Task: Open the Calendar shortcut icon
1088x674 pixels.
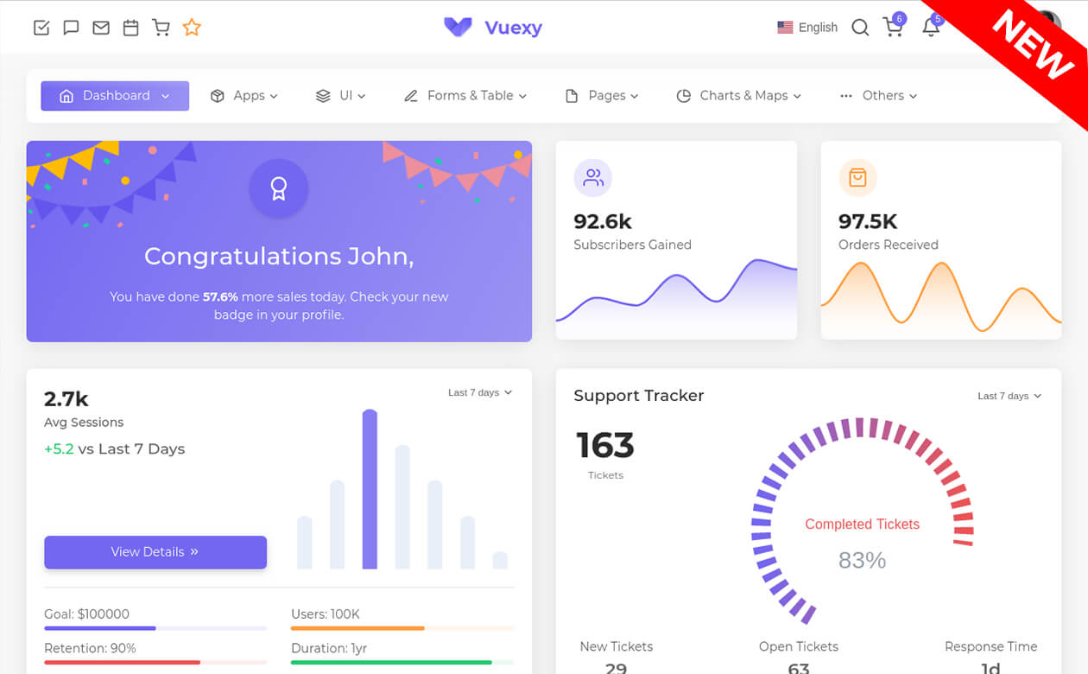Action: 131,28
